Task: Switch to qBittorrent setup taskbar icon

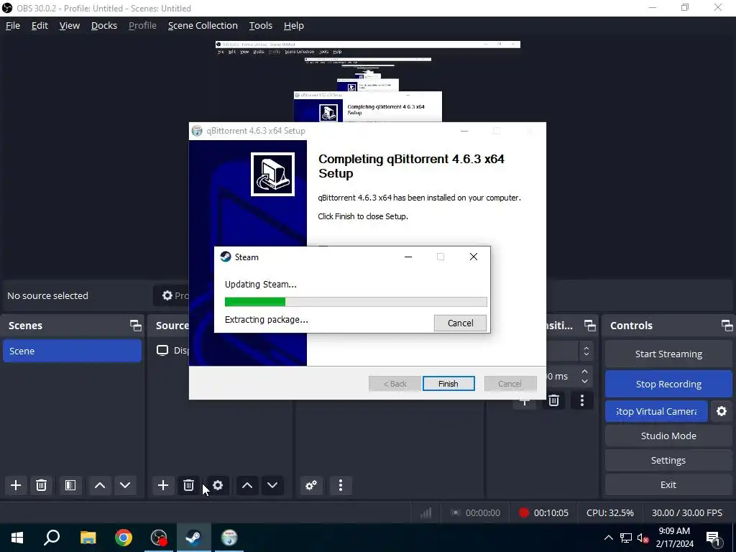Action: tap(229, 538)
